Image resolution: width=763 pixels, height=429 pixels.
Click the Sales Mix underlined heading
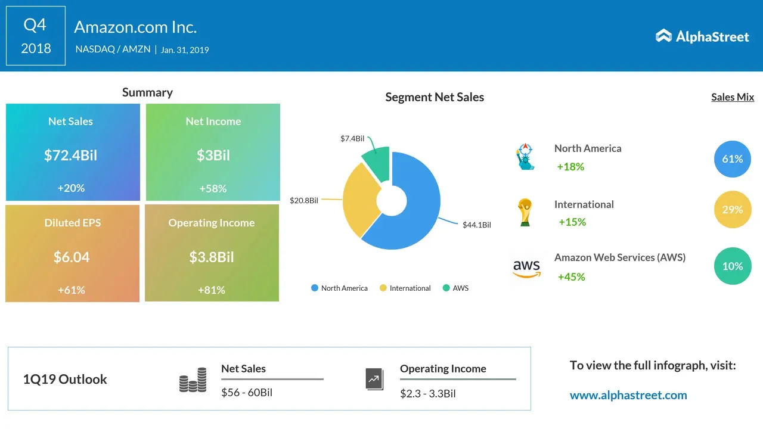point(733,97)
